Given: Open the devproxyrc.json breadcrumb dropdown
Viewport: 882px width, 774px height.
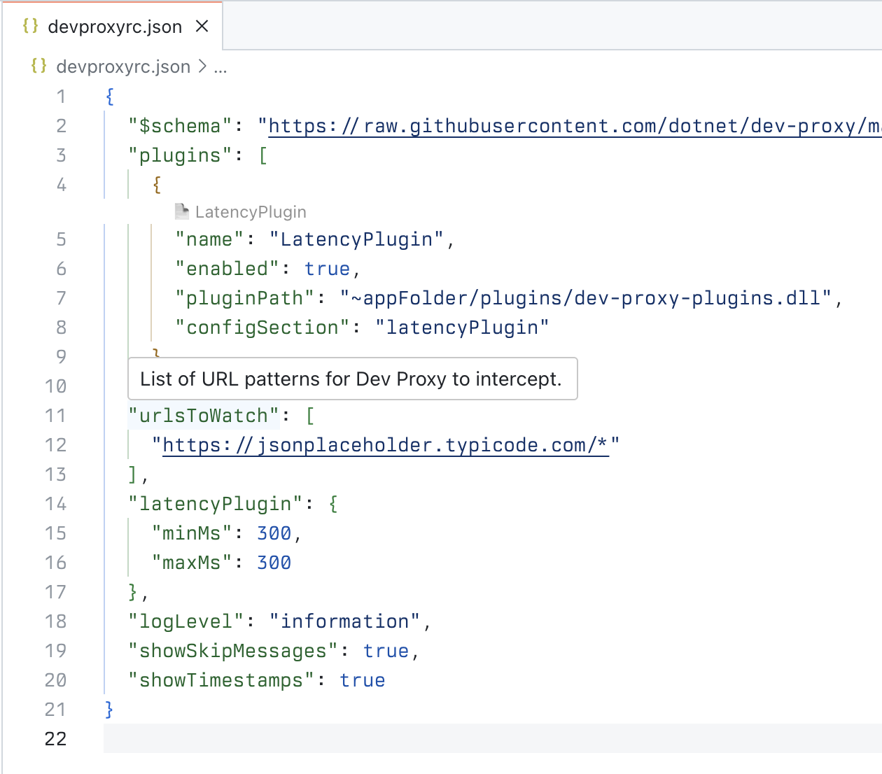Looking at the screenshot, I should (123, 66).
